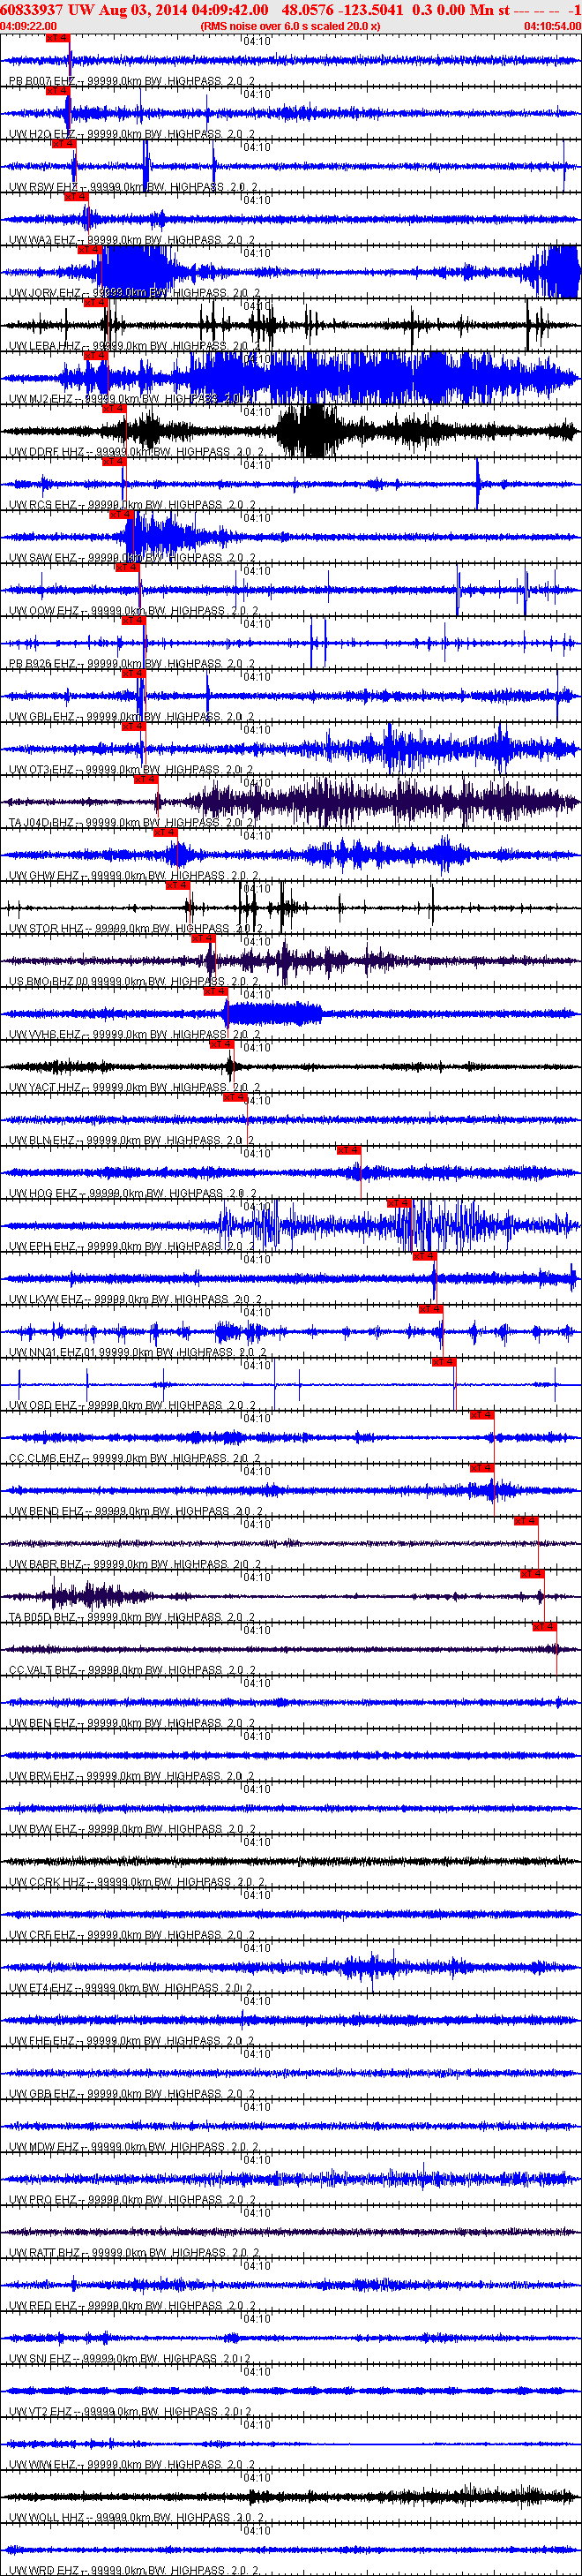Click the start time 04:09:22.00 label
The height and width of the screenshot is (2576, 582).
pyautogui.click(x=29, y=26)
